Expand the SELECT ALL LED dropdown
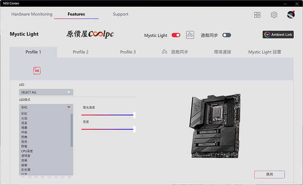This screenshot has width=303, height=185. (46, 92)
